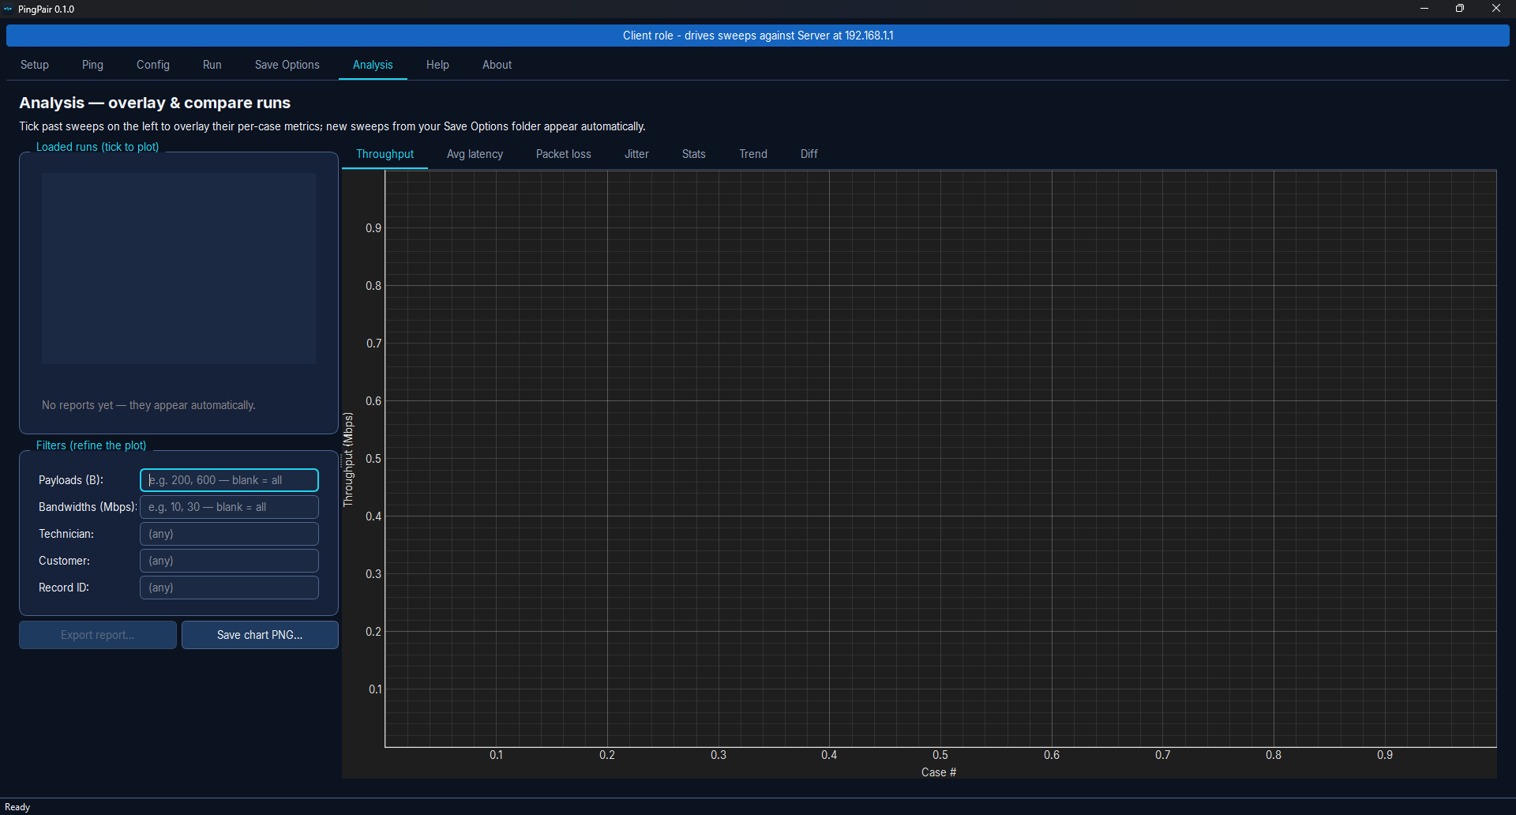Screen dimensions: 1516x815
Task: Close the PingPair window
Action: pos(1496,9)
